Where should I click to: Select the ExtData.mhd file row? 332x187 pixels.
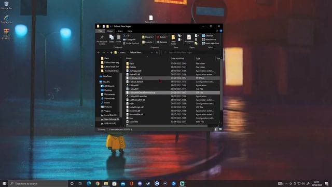(x=173, y=78)
